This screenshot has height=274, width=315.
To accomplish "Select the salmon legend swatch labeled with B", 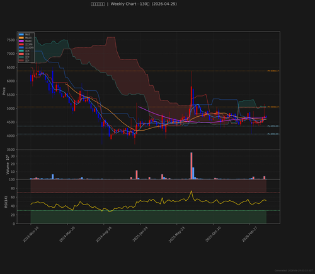I will click(x=21, y=54).
